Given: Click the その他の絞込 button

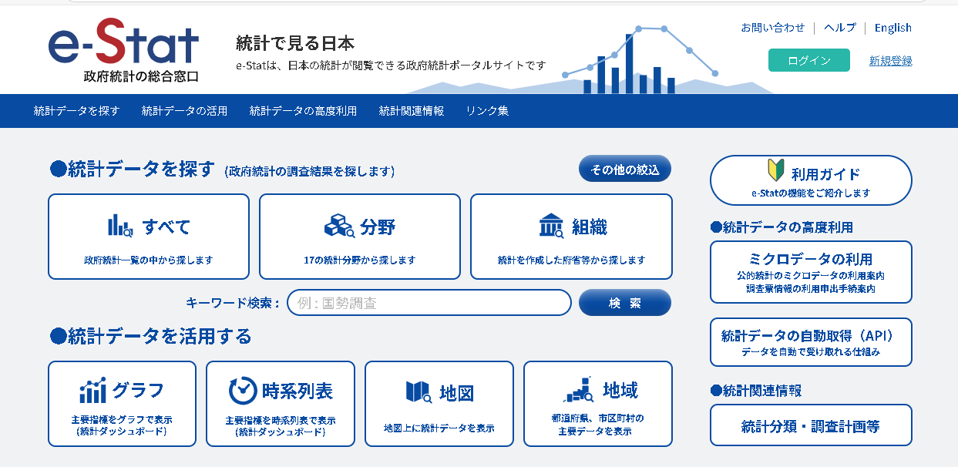Looking at the screenshot, I should [625, 169].
